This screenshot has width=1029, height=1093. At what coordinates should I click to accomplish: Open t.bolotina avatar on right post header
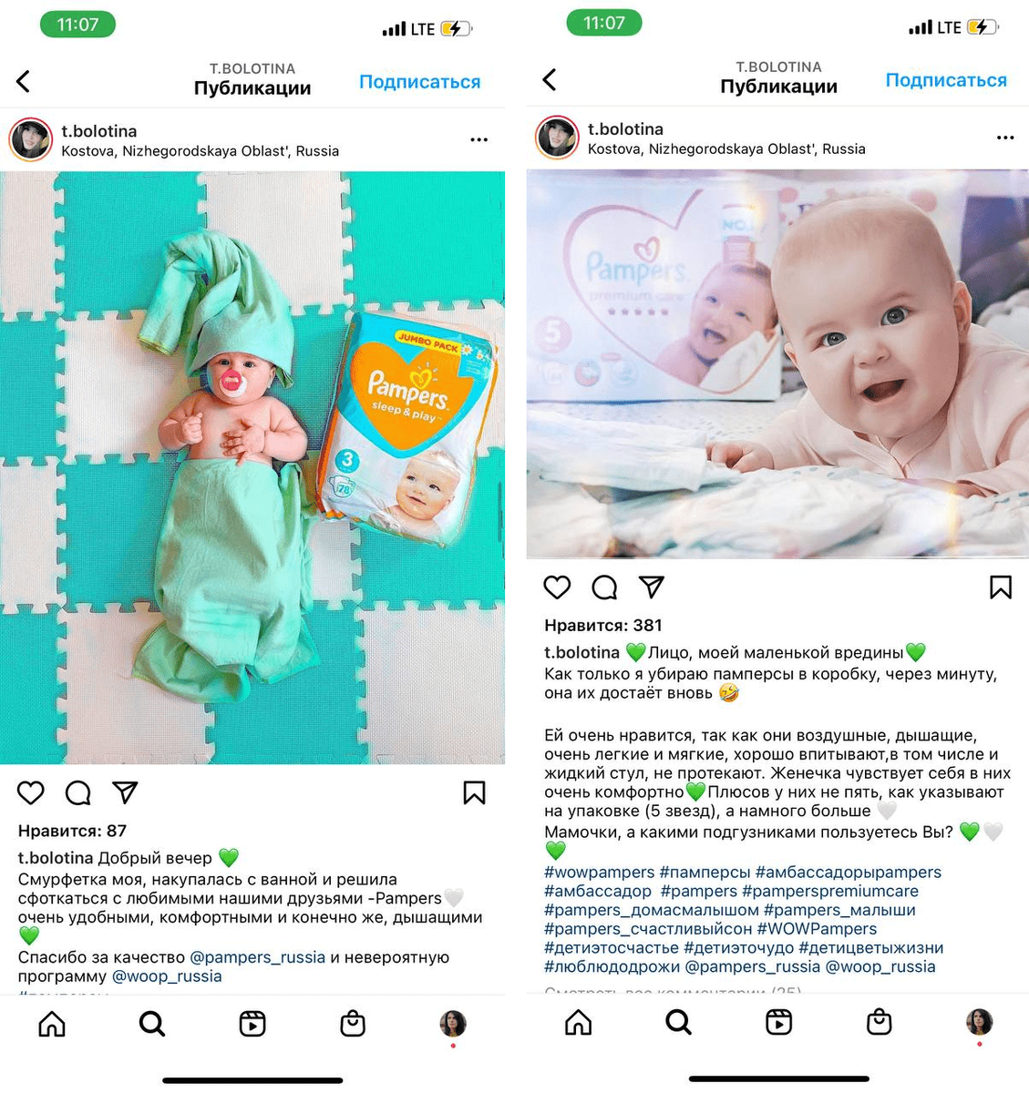click(557, 138)
